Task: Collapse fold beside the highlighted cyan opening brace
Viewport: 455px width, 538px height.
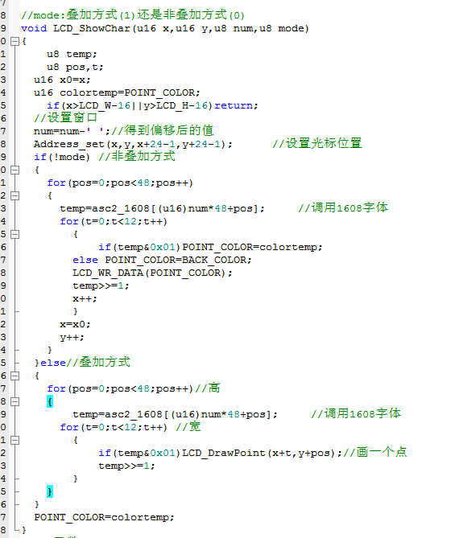Action: pyautogui.click(x=14, y=402)
